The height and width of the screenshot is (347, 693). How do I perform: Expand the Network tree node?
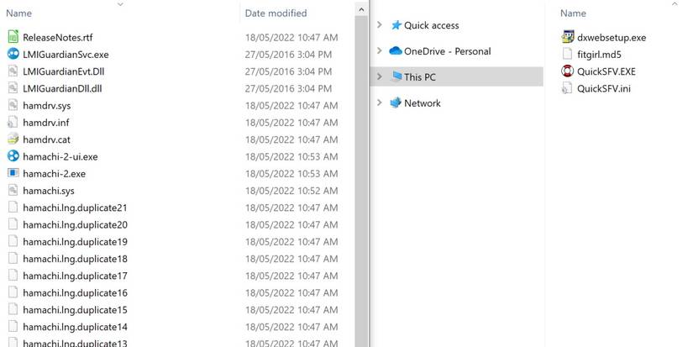[381, 103]
